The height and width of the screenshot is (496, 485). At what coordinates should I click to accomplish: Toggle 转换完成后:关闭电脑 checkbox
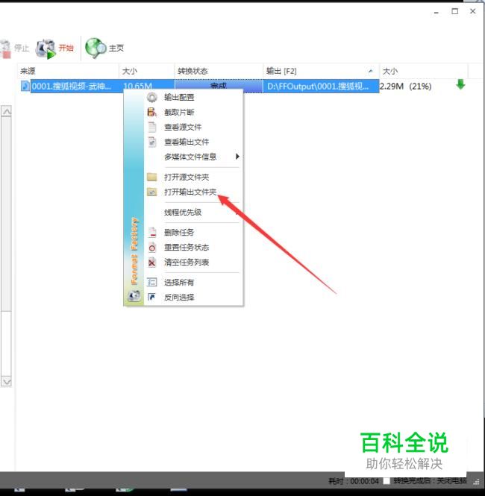click(x=387, y=481)
